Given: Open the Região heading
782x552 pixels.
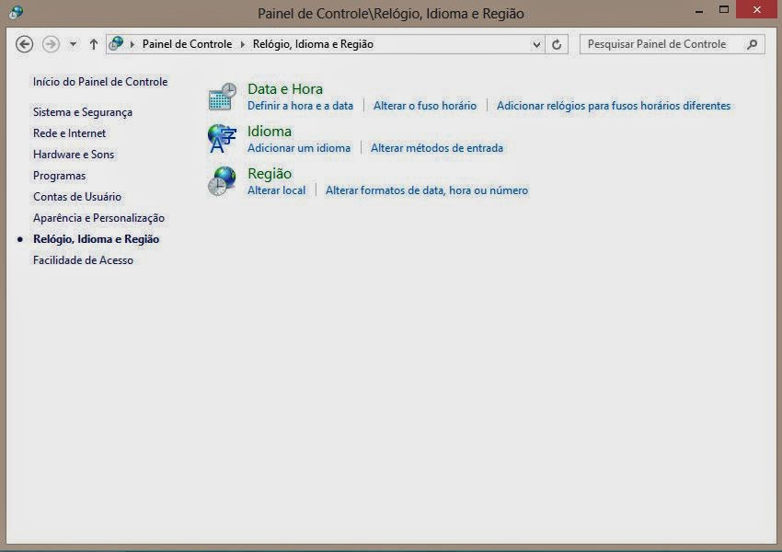Looking at the screenshot, I should [x=270, y=174].
